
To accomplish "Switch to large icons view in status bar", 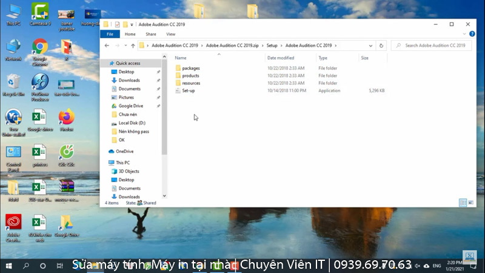I will (471, 203).
